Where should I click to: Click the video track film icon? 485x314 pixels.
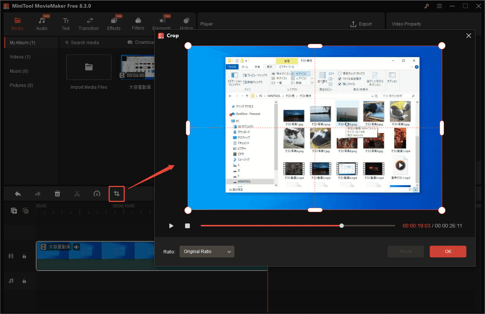pyautogui.click(x=11, y=256)
